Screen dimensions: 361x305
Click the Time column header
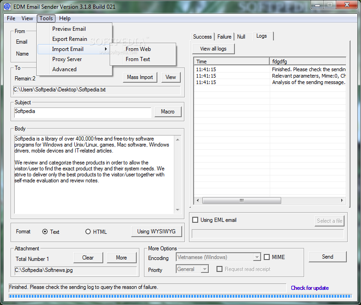232,62
